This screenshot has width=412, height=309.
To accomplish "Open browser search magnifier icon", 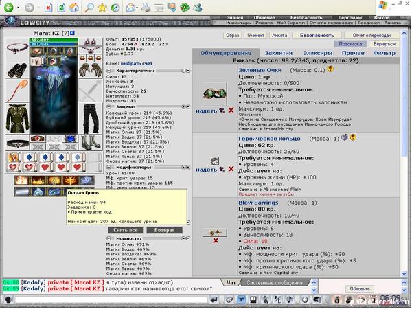I will [x=89, y=8].
